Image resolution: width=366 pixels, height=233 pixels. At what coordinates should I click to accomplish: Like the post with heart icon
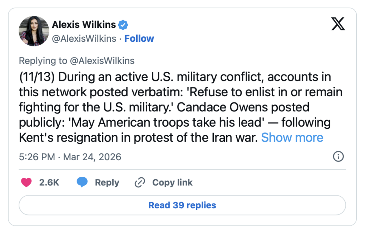pyautogui.click(x=26, y=182)
